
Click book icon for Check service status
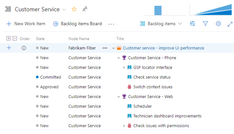click(x=129, y=77)
